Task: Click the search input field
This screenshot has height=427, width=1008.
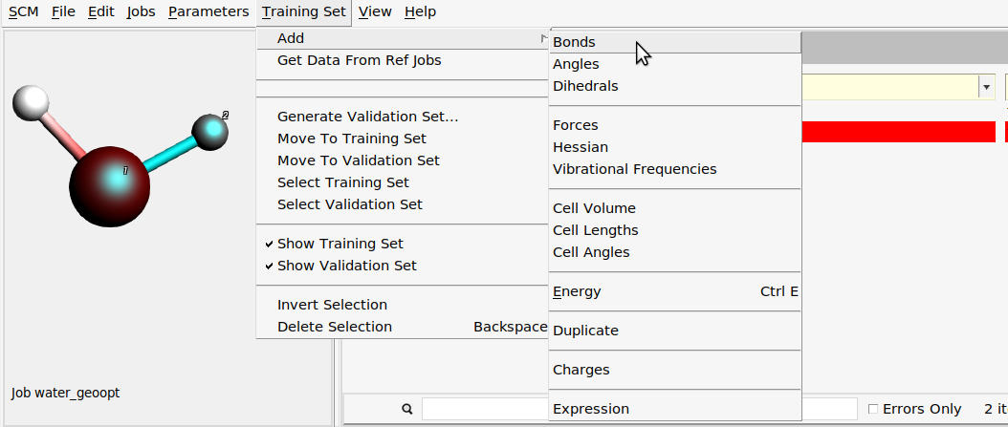Action: coord(483,409)
